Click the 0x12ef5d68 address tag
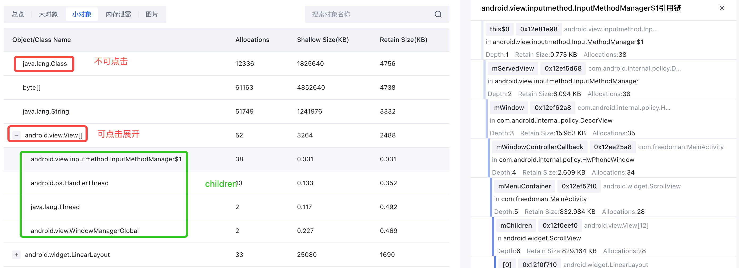Screen dimensions: 739x268 click(563, 68)
